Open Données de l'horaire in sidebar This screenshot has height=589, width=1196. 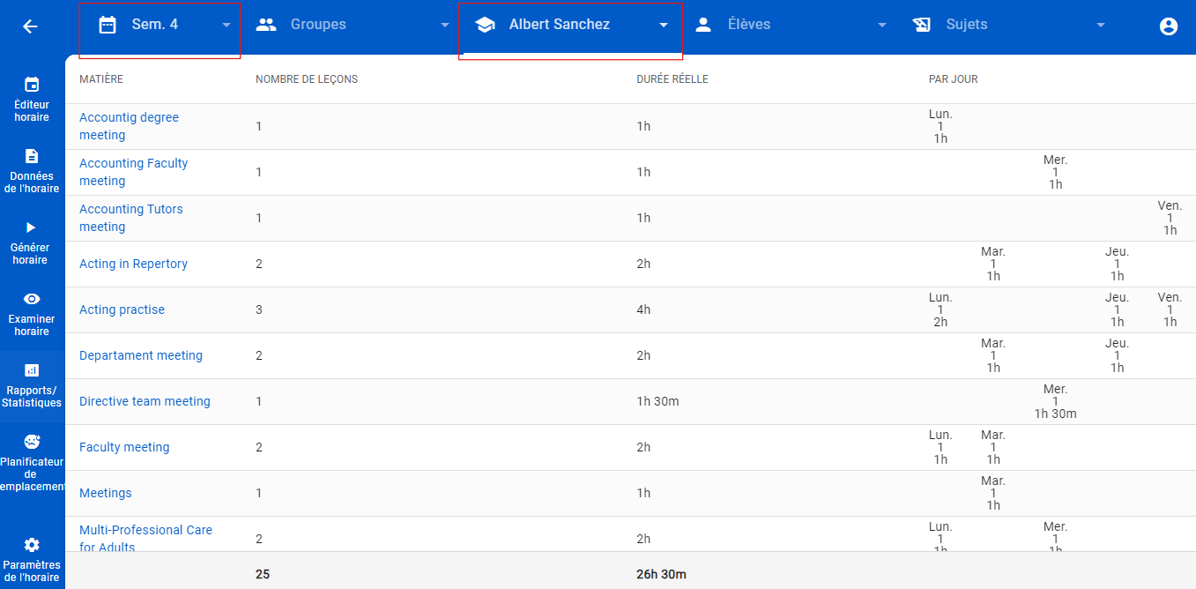pyautogui.click(x=32, y=170)
